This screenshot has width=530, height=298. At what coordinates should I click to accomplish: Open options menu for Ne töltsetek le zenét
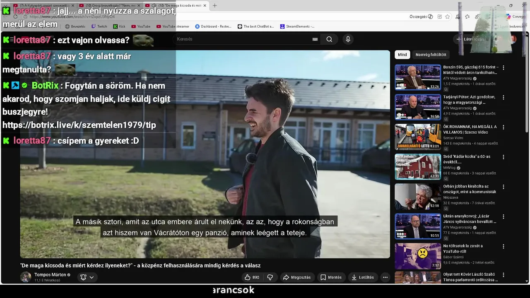(503, 247)
